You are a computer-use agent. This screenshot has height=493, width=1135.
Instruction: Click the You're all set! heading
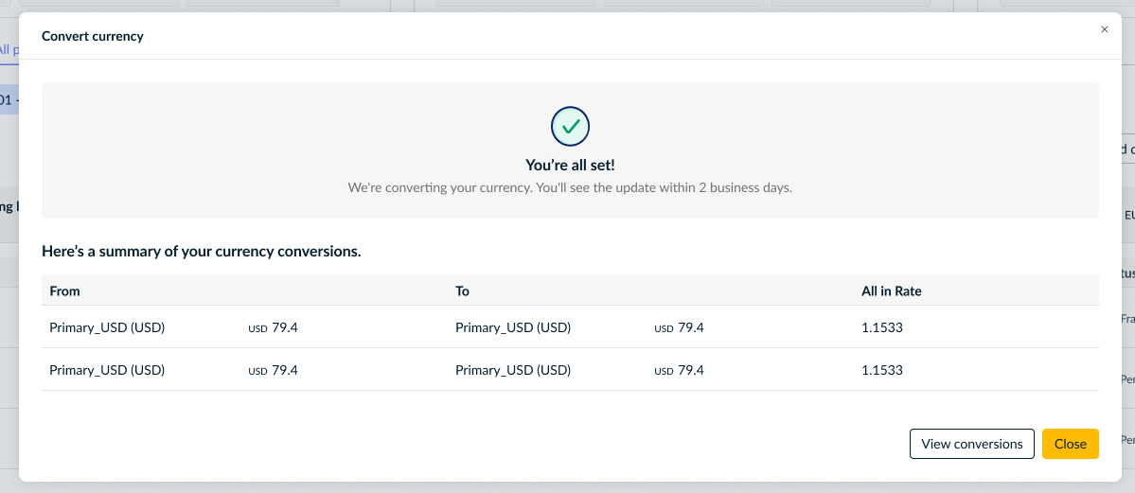point(571,165)
